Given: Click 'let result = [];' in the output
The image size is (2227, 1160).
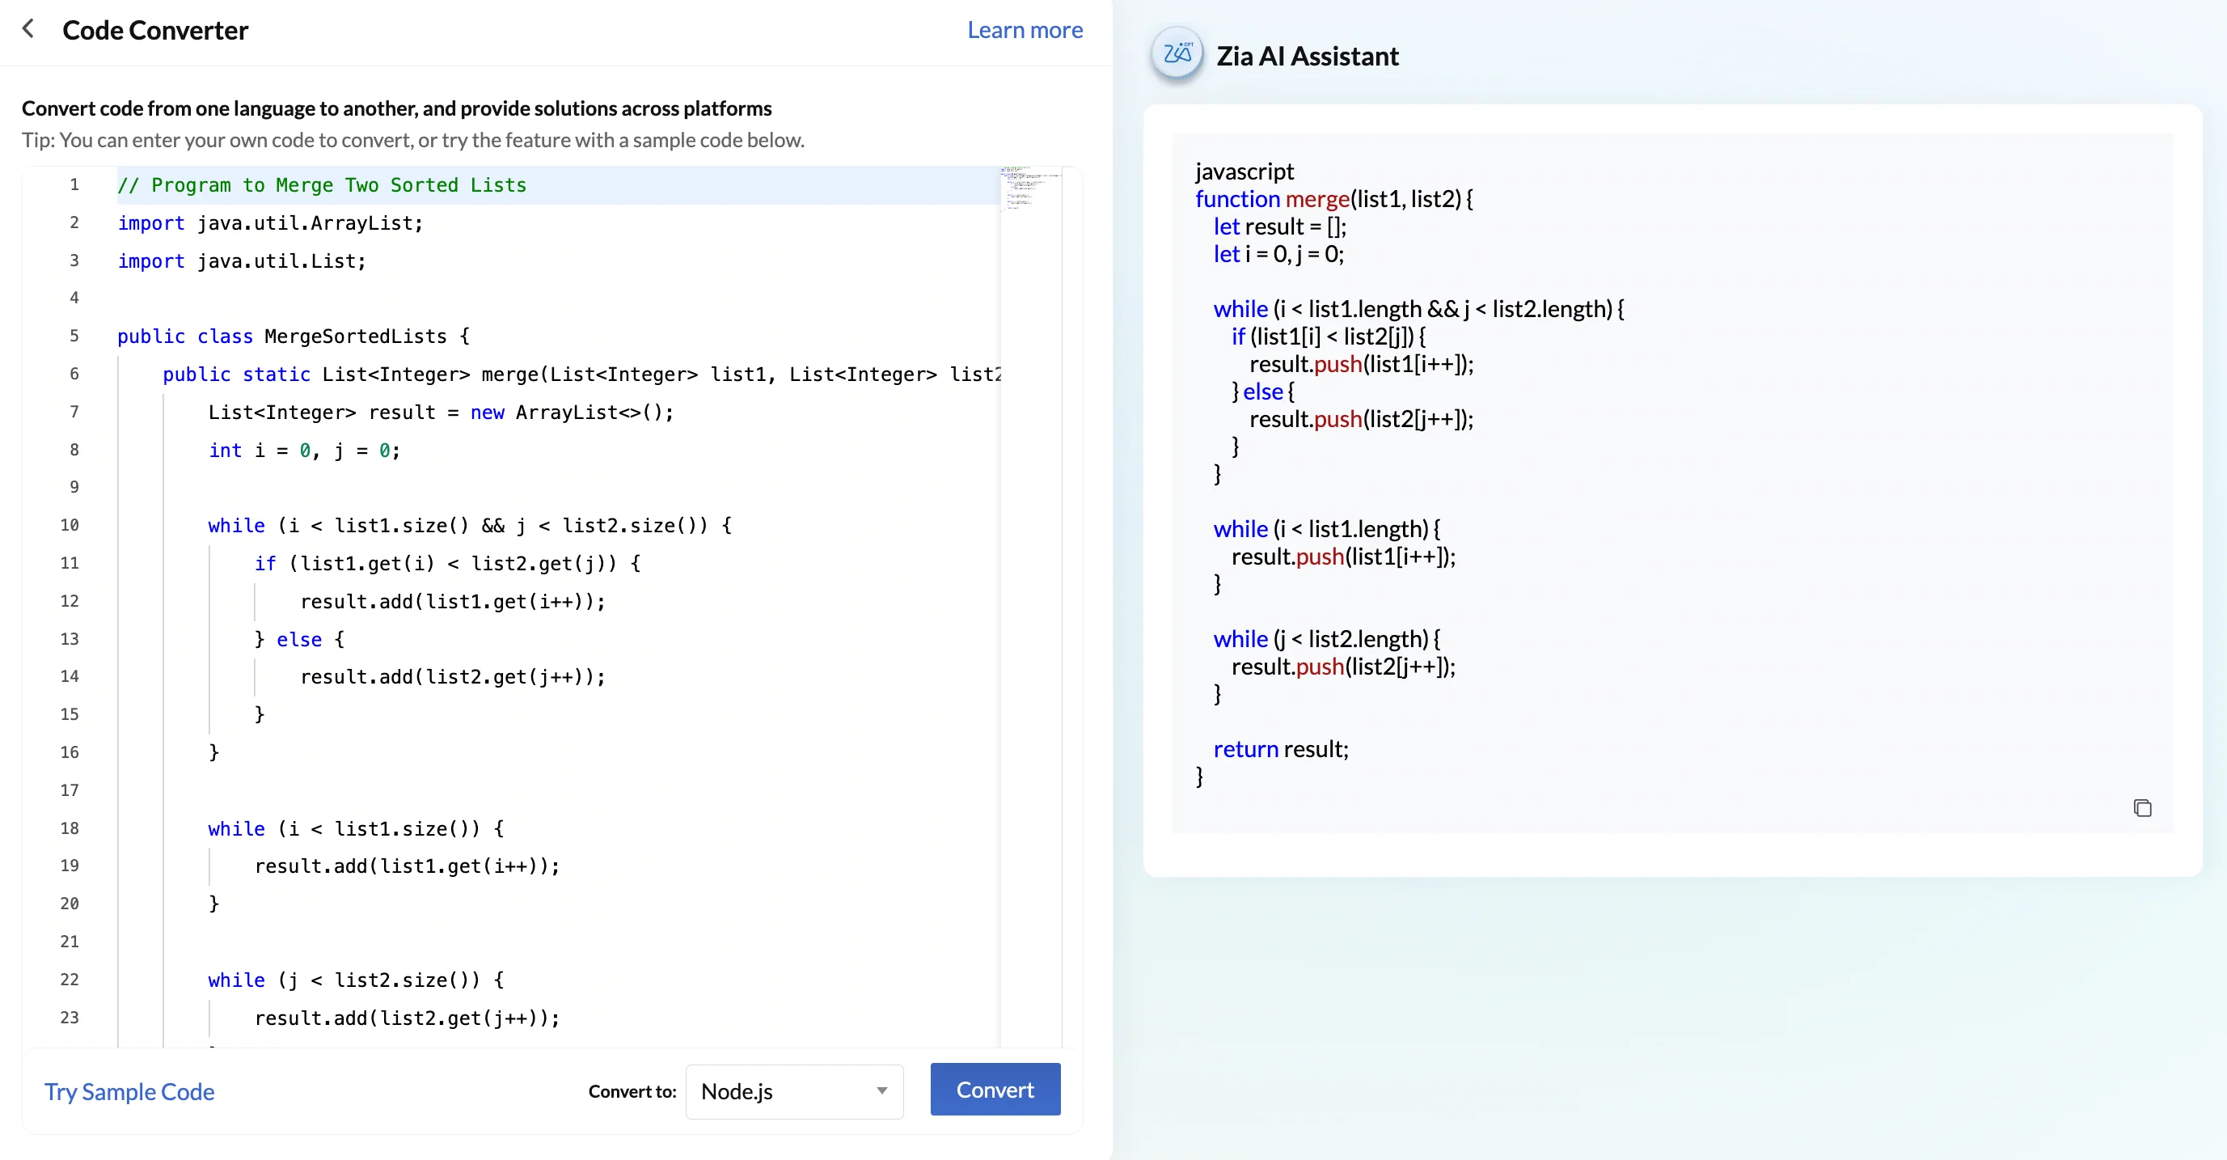Looking at the screenshot, I should [x=1279, y=226].
